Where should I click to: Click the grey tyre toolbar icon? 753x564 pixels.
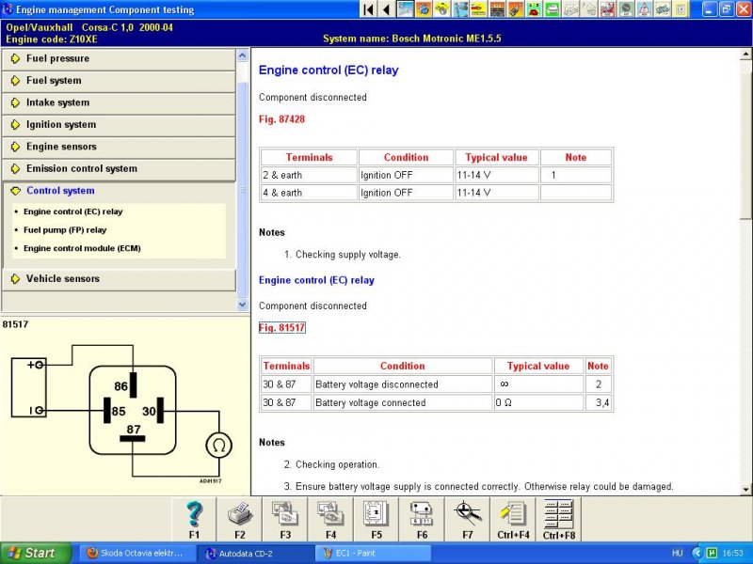pyautogui.click(x=626, y=9)
